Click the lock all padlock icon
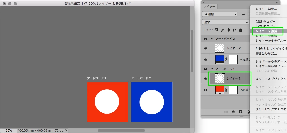 (x=241, y=30)
